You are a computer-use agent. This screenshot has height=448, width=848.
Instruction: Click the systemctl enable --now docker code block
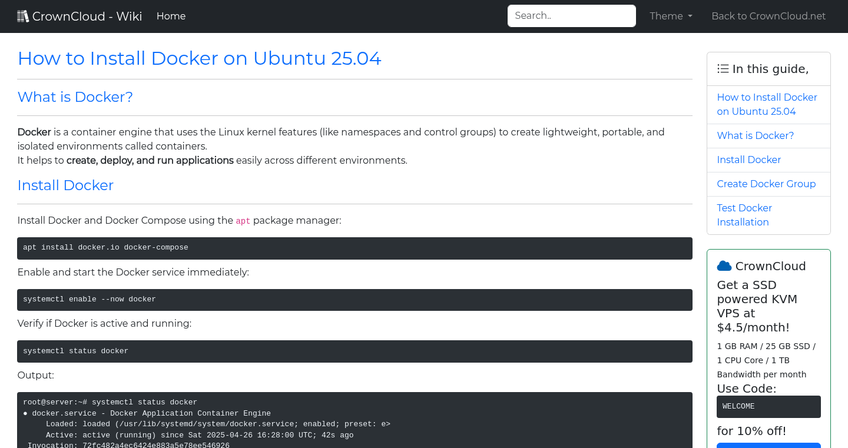[354, 300]
